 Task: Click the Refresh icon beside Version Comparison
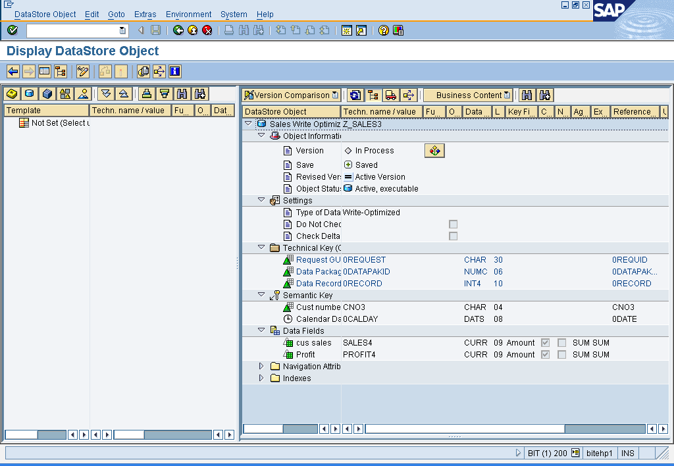355,95
